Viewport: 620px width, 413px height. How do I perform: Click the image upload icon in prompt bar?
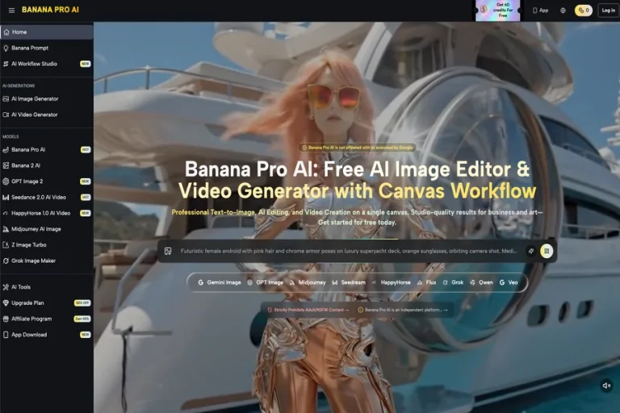tap(168, 251)
